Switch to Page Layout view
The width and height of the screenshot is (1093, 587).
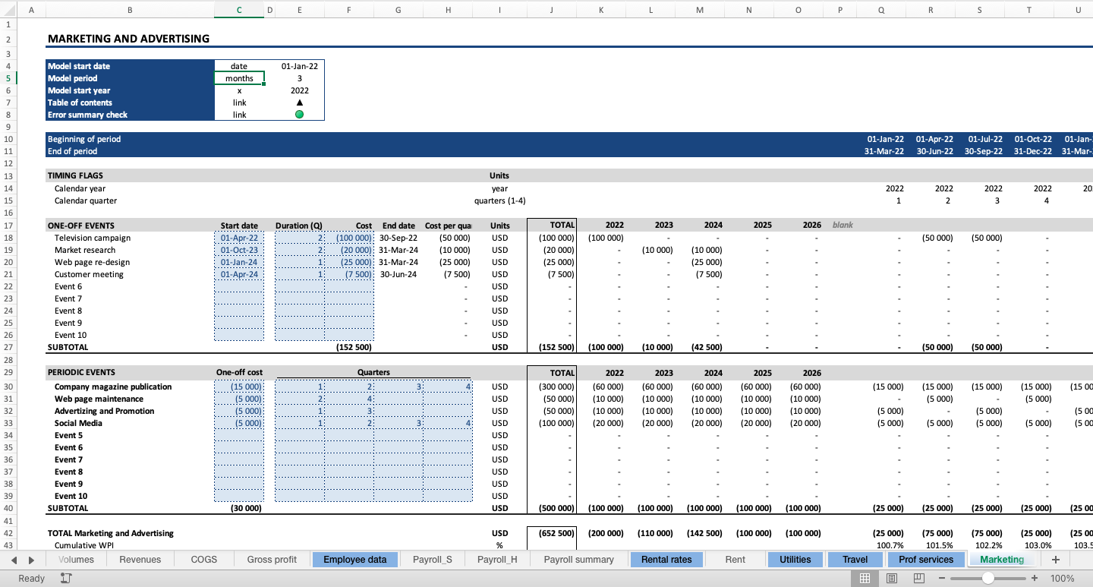[x=892, y=579]
